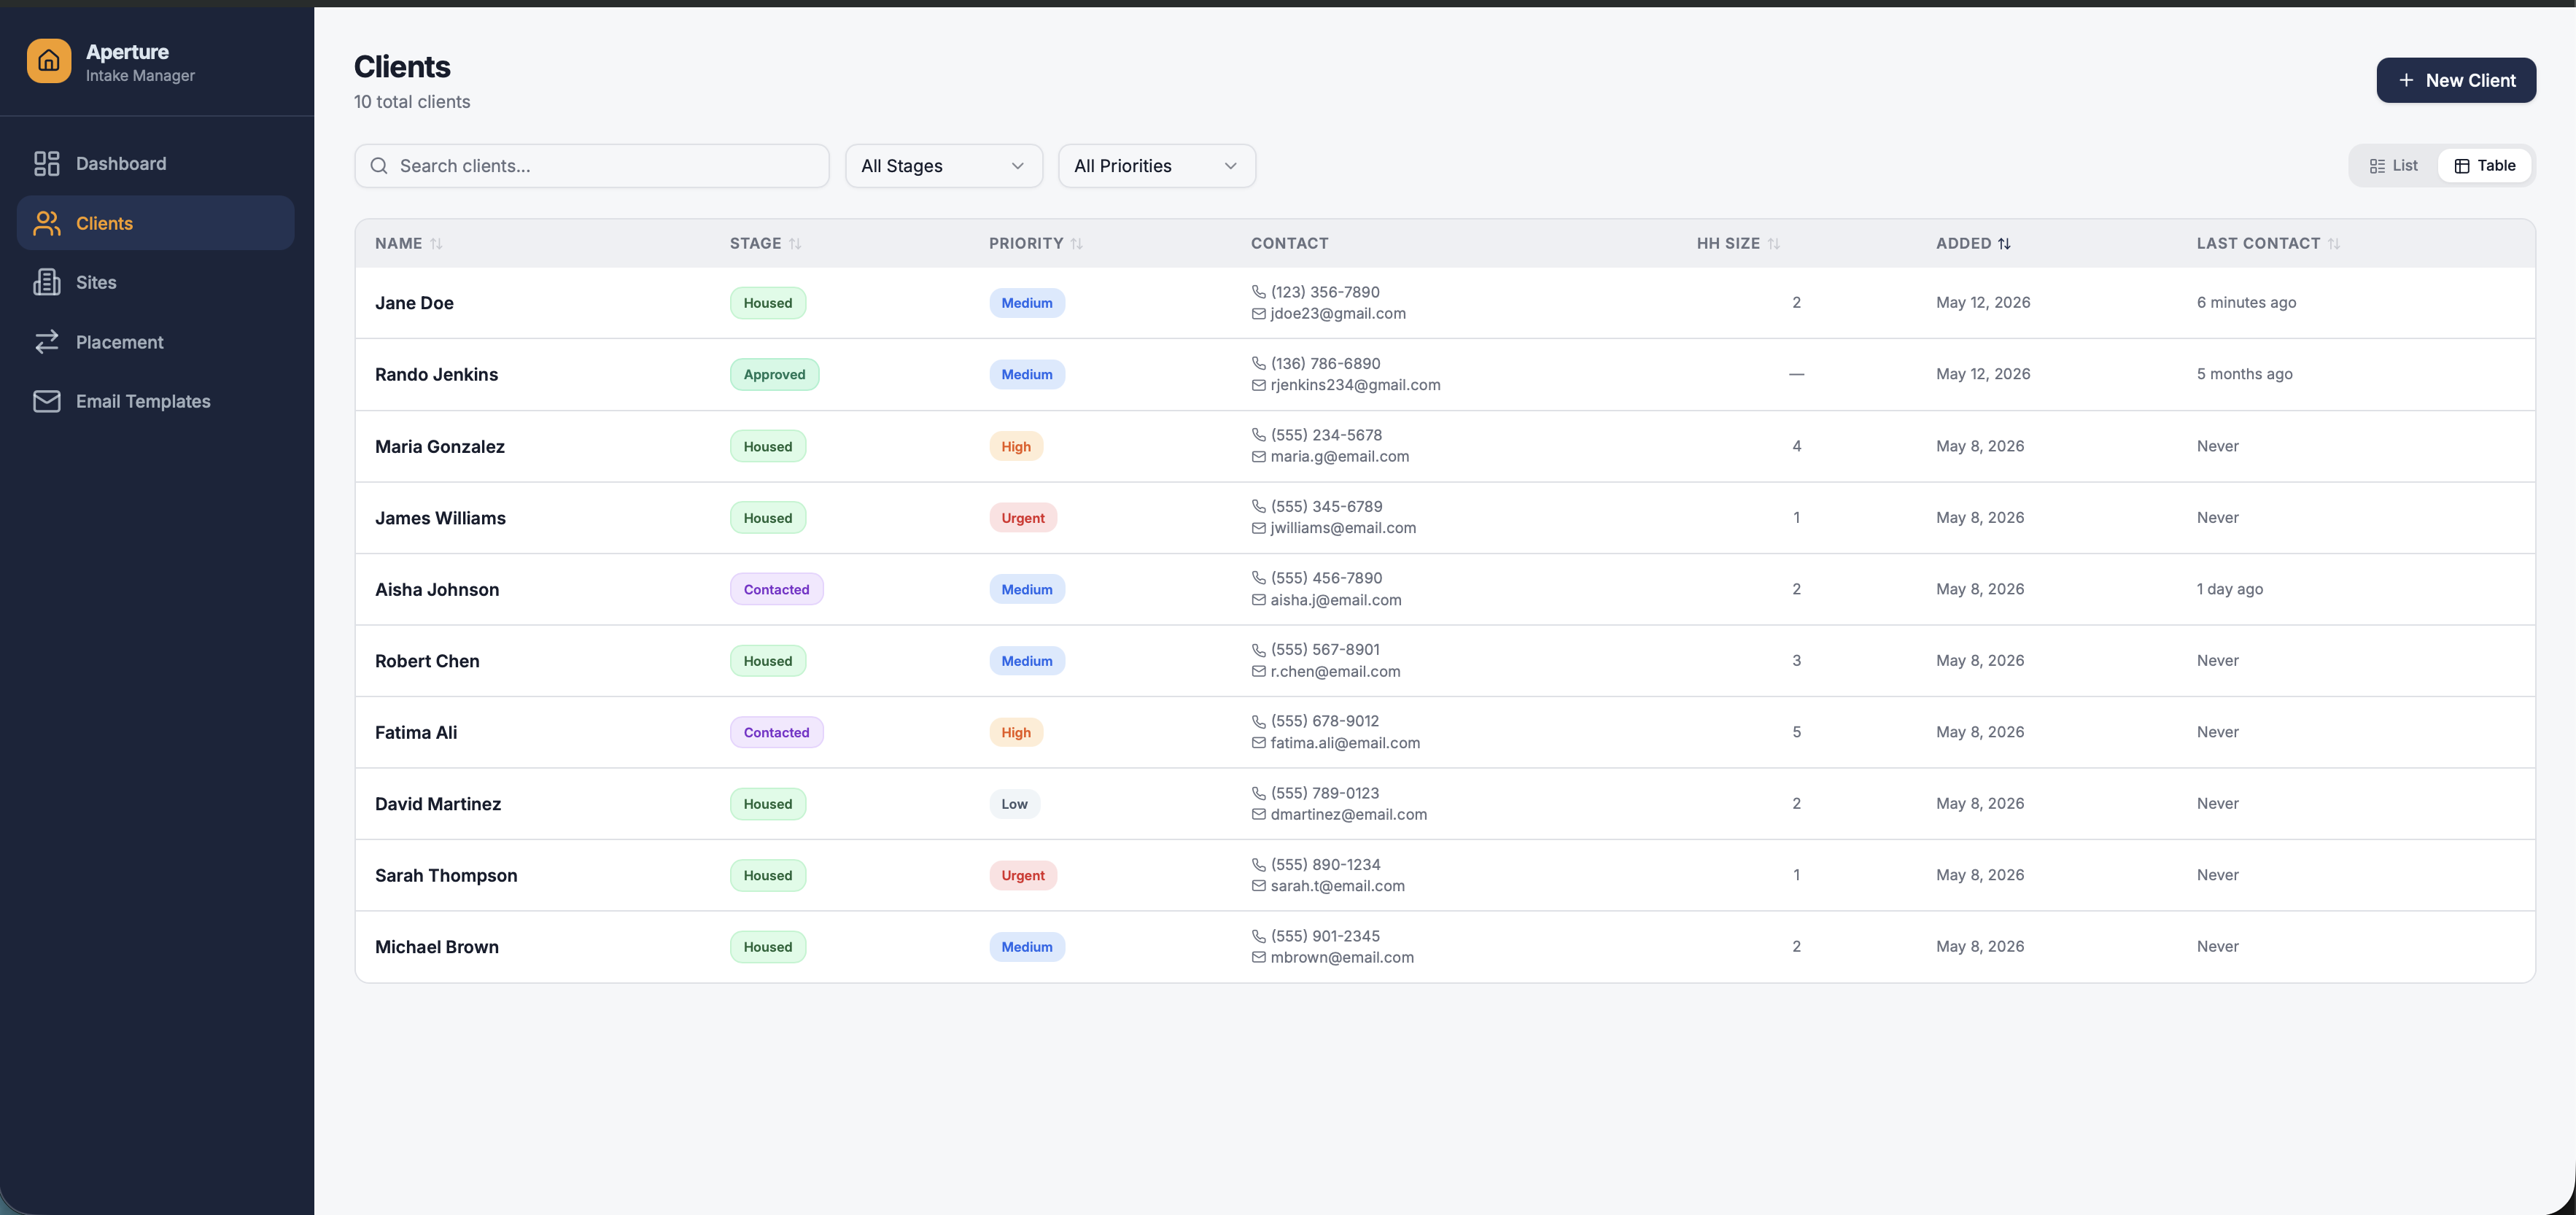Click phone icon next to (555) 901-2345
This screenshot has height=1215, width=2576.
(x=1259, y=936)
